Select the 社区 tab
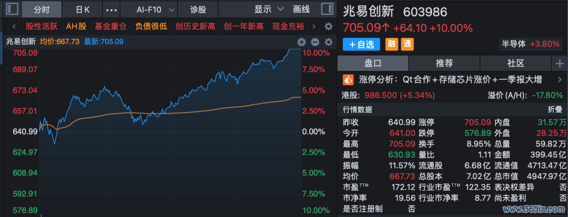 click(516, 64)
